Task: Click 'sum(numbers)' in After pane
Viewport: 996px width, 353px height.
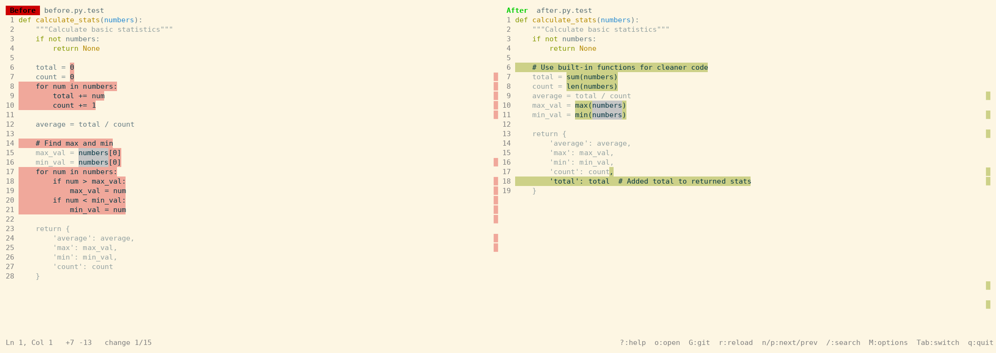Action: tap(592, 77)
